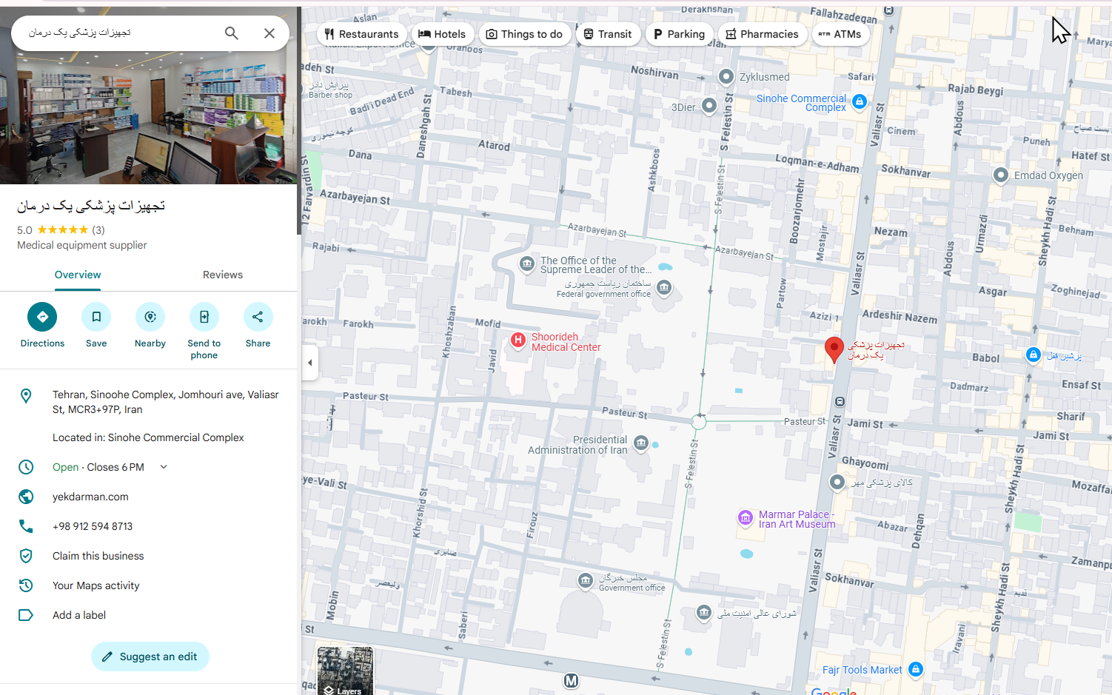Click Send to phone icon
The image size is (1112, 695).
[x=204, y=318]
